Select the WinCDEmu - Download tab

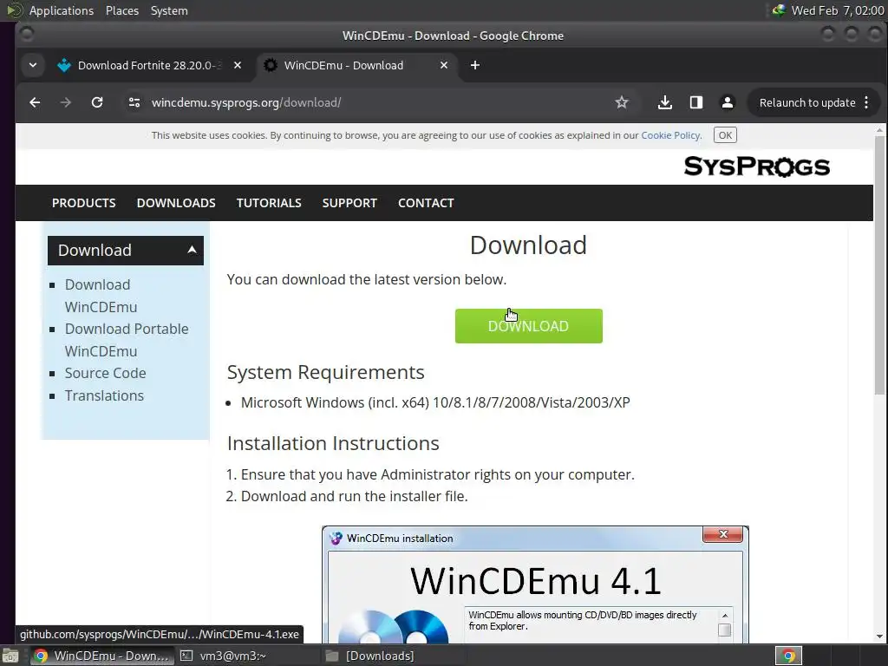[356, 65]
